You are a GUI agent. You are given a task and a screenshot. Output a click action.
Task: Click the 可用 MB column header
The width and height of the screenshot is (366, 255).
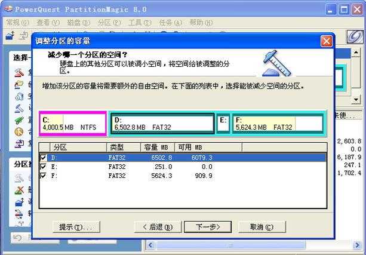[208, 148]
